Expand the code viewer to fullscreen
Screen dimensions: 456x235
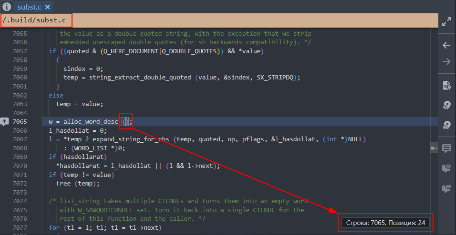(x=446, y=21)
